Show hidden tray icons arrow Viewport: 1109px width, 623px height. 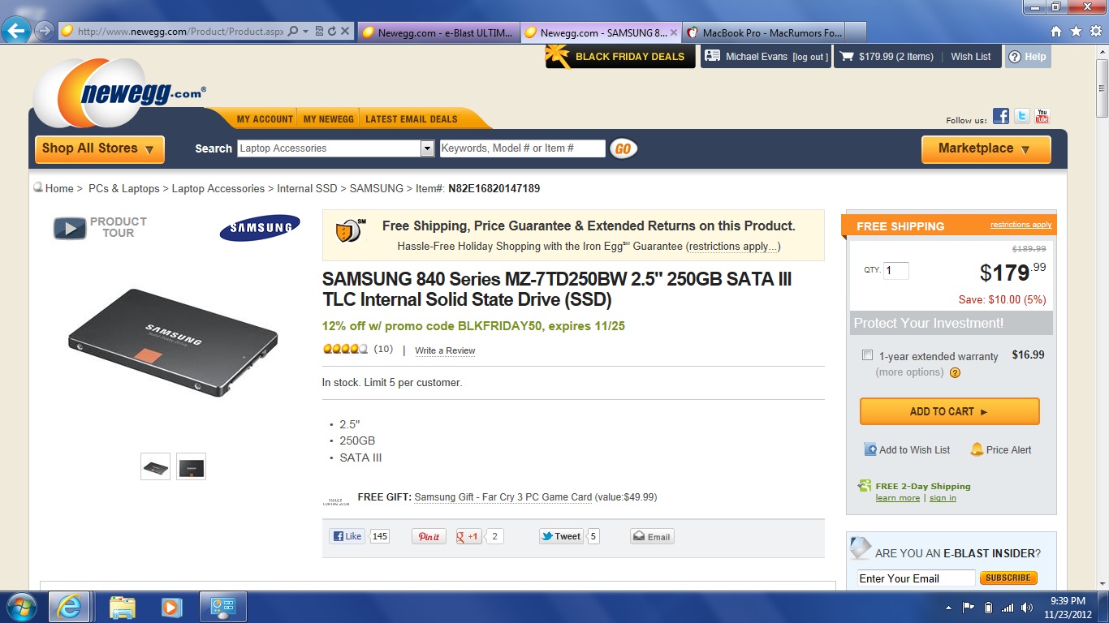tap(948, 608)
